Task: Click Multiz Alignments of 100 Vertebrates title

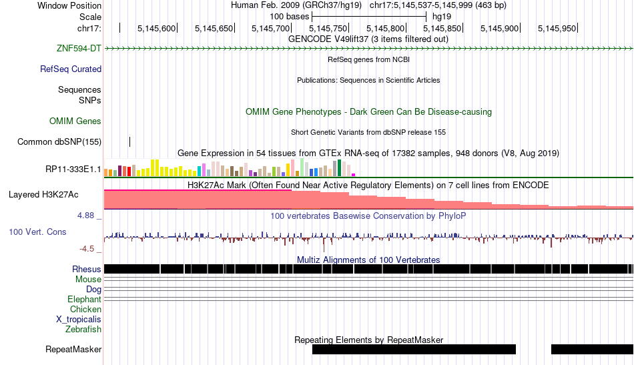Action: pos(368,260)
